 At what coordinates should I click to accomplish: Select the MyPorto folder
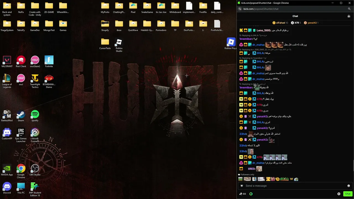tap(105, 8)
